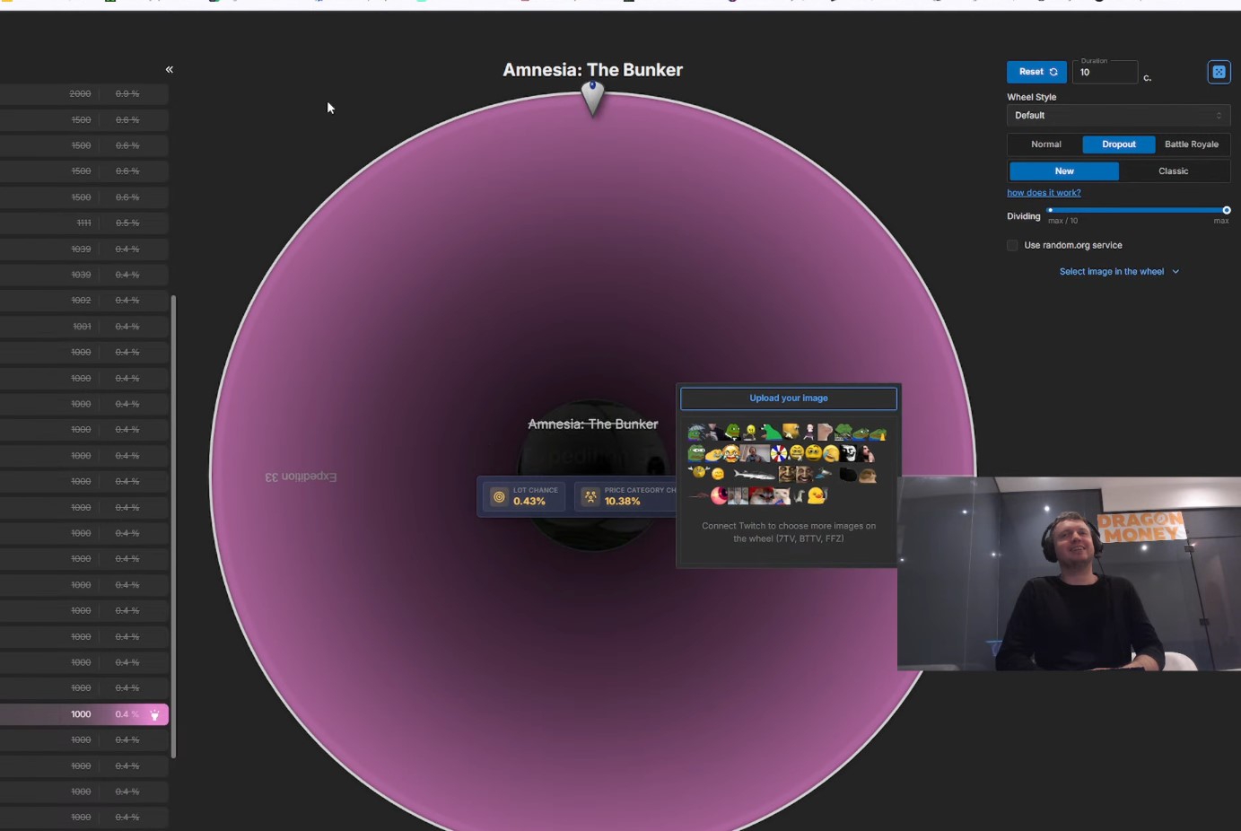
Task: Pick the colorful spinning wheel emote
Action: click(x=779, y=453)
